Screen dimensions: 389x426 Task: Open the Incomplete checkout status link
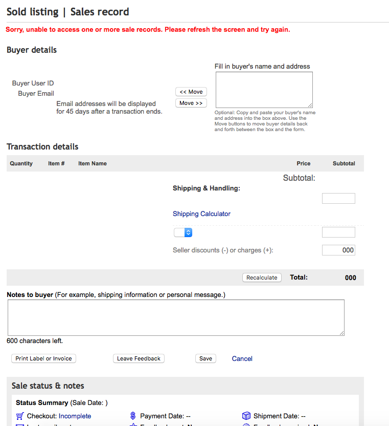(75, 416)
